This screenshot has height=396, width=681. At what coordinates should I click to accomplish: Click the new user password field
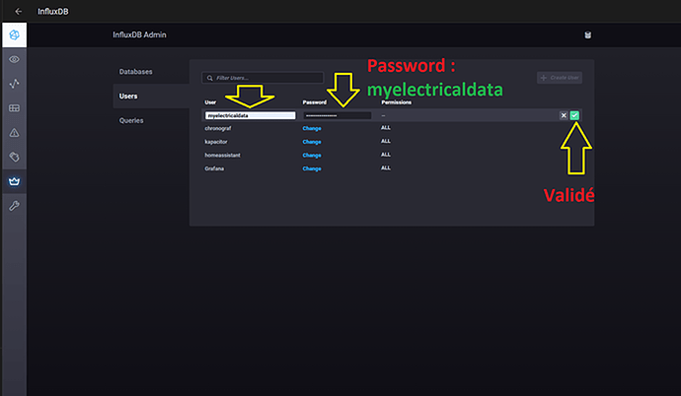tap(337, 115)
